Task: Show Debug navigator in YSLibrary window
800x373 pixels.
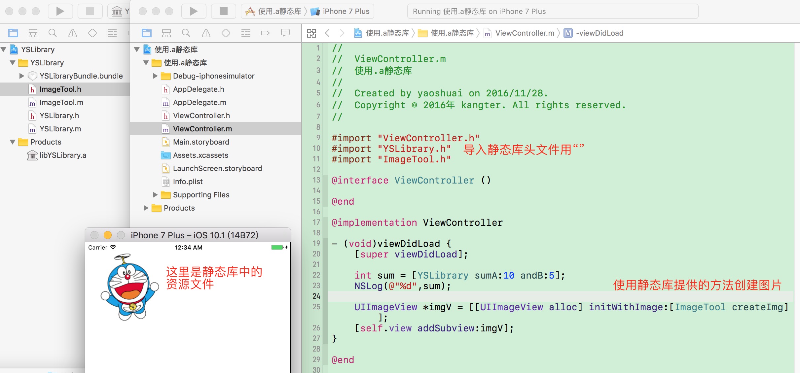Action: click(112, 33)
